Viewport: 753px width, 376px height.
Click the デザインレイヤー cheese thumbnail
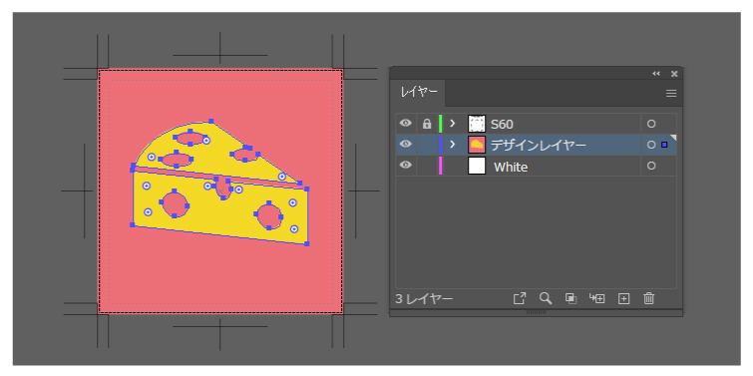[477, 145]
